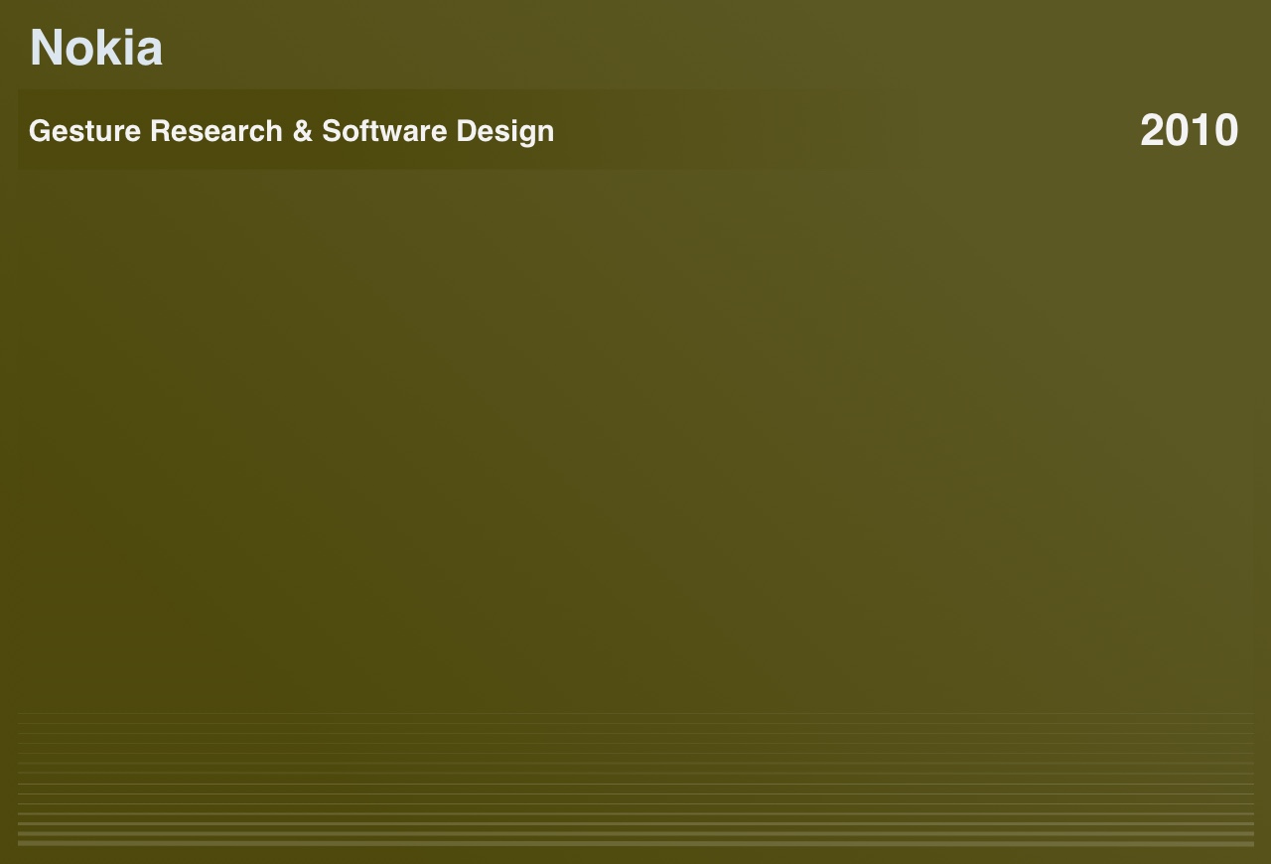This screenshot has height=864, width=1271.
Task: Click the blank area just above the footer stripes
Action: tap(635, 685)
